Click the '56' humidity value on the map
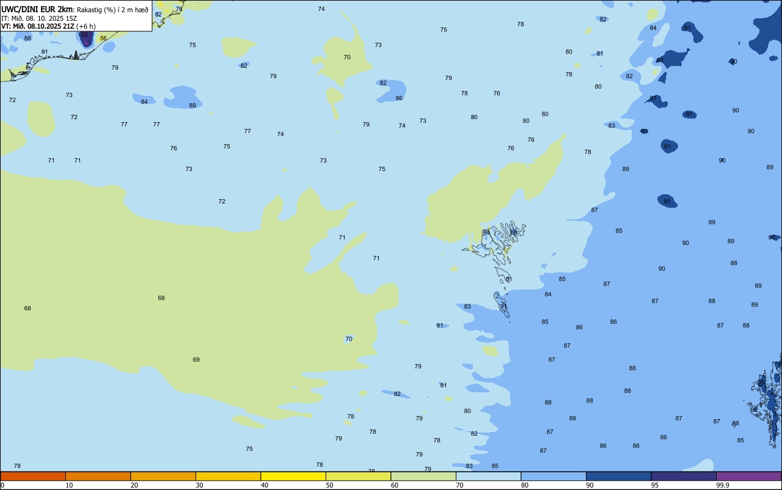 103,38
